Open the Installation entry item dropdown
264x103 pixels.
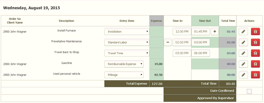127,32
